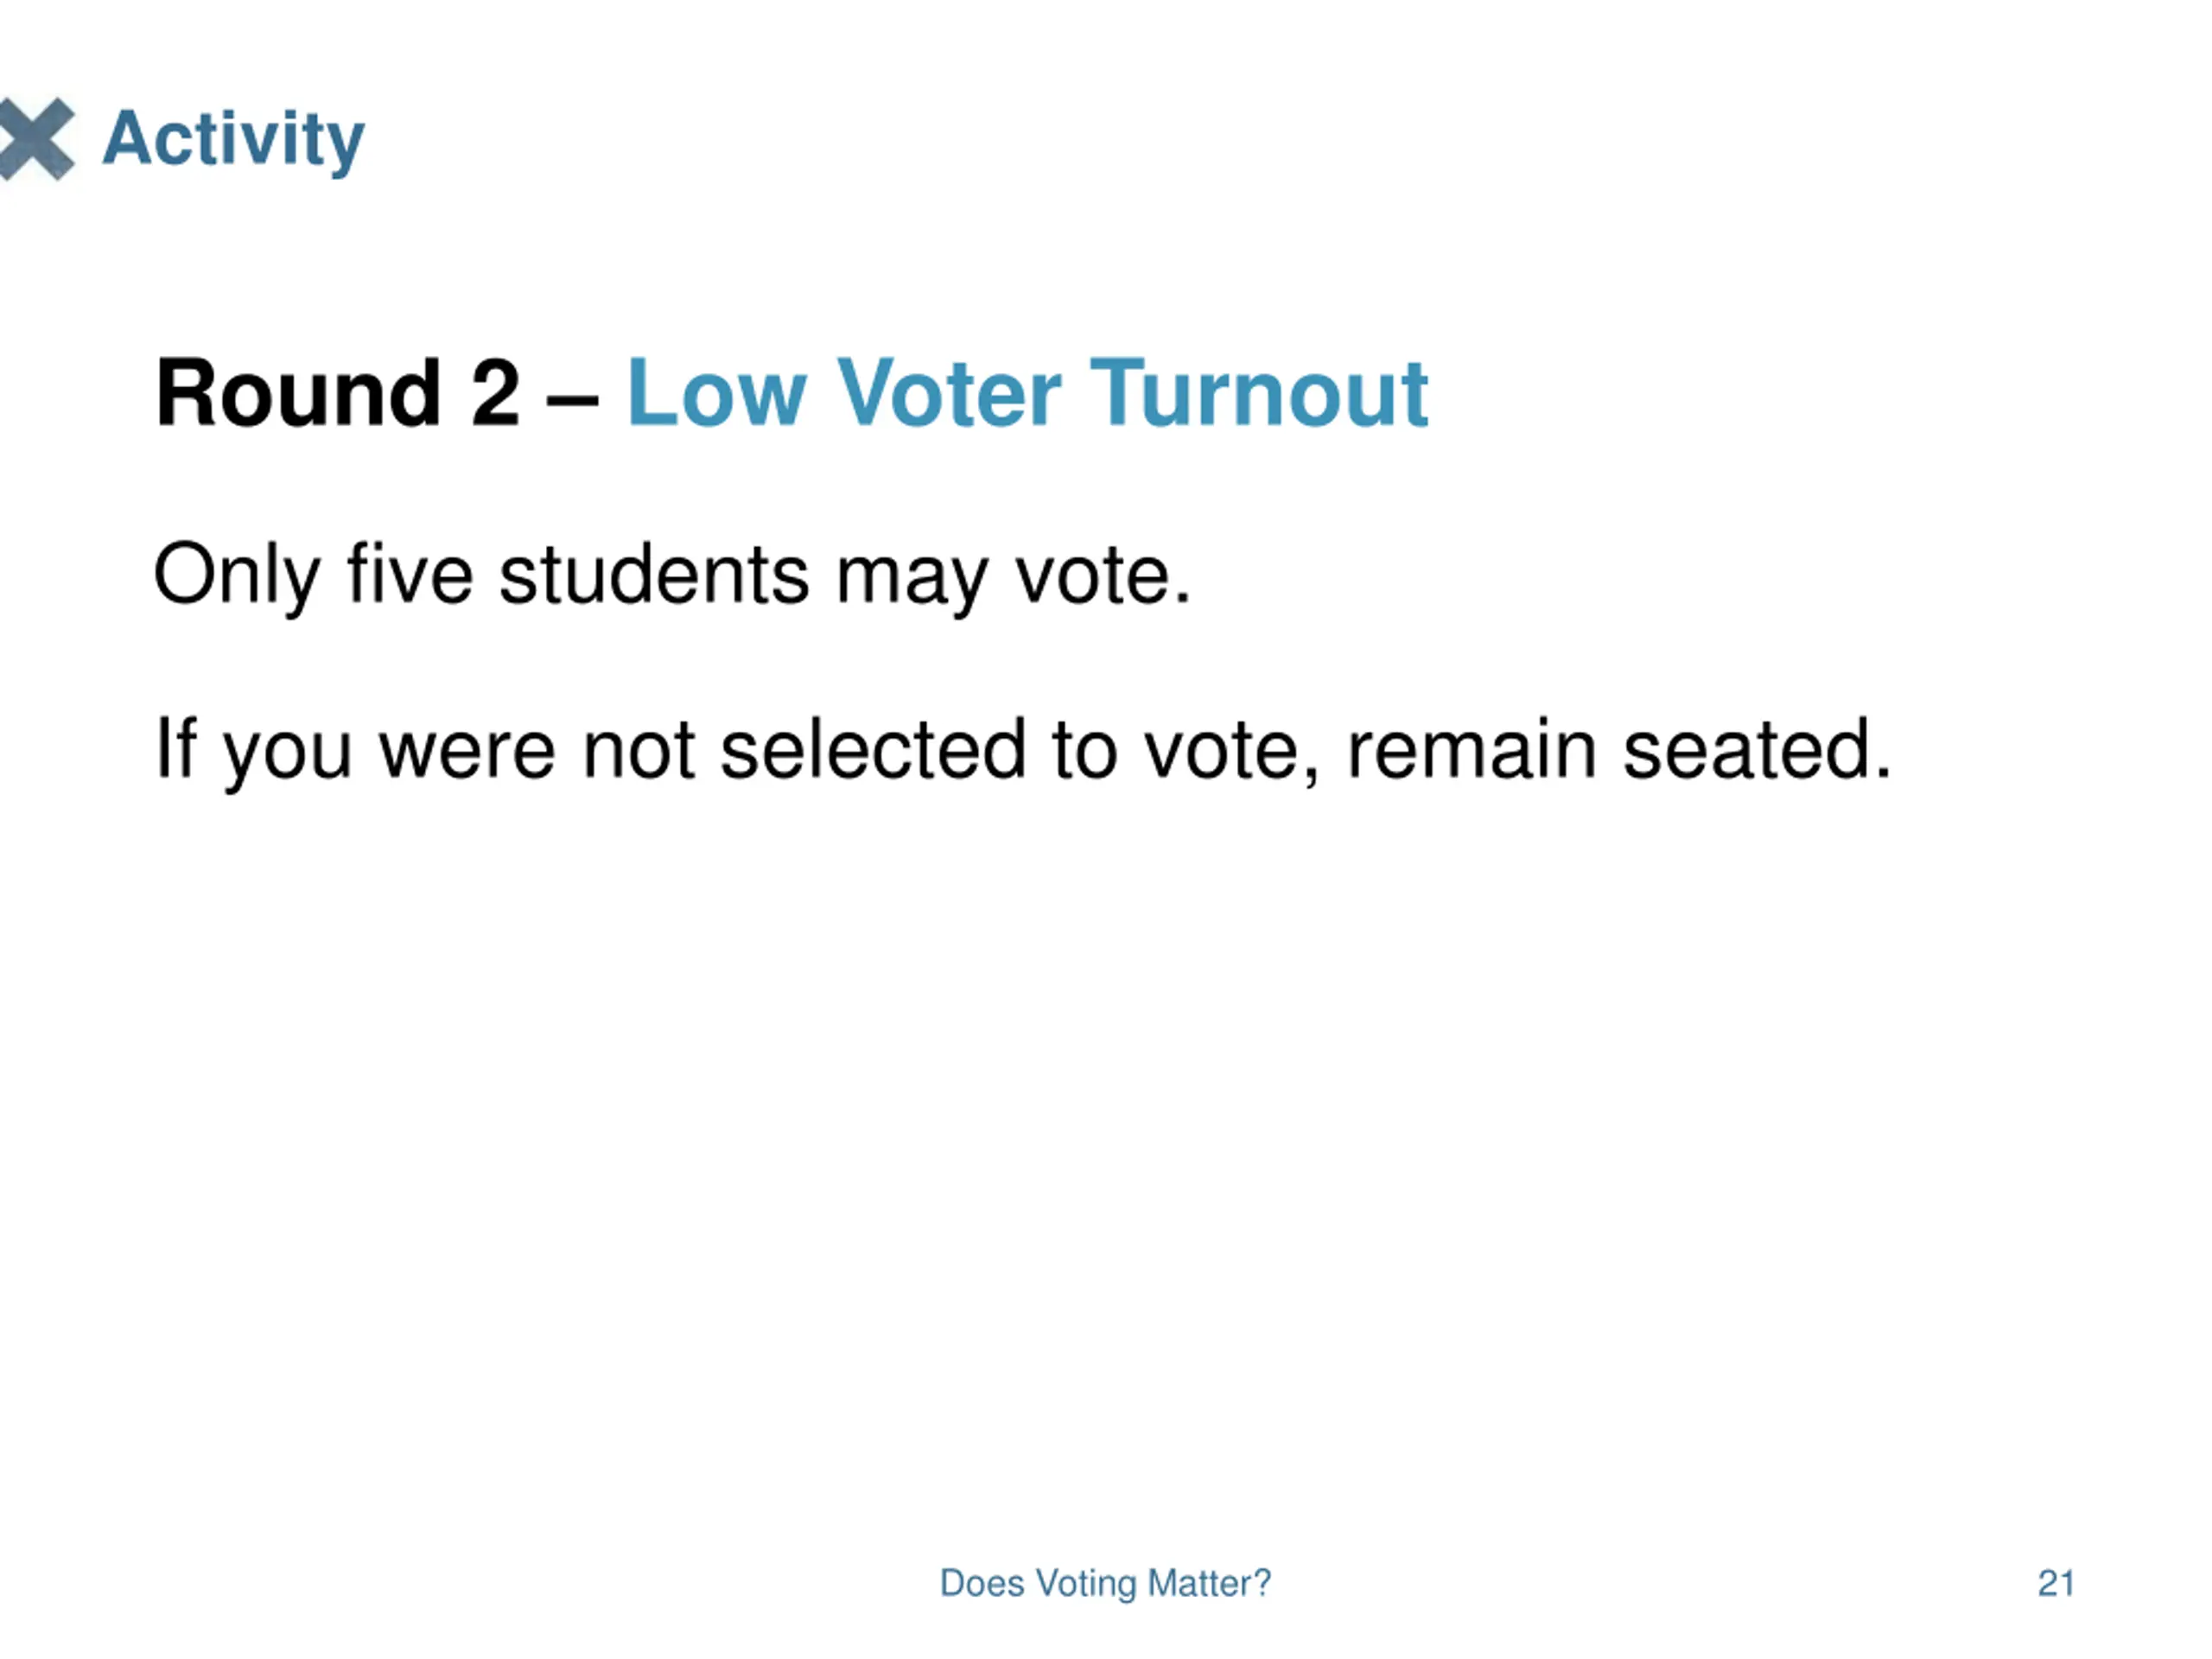Click the word "Voting" in the footer
2212x1659 pixels.
click(x=1086, y=1585)
